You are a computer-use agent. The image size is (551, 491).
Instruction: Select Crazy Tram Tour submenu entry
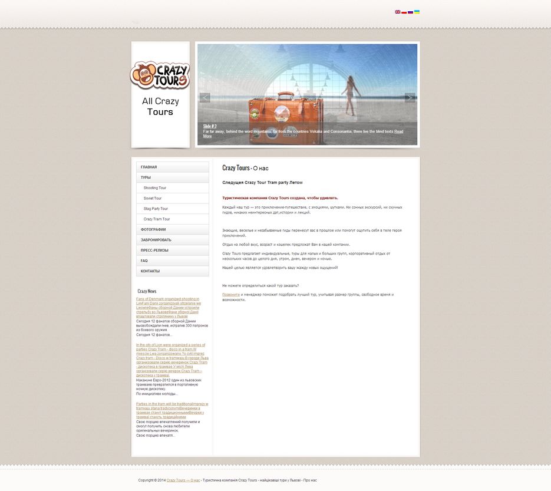[x=173, y=219]
